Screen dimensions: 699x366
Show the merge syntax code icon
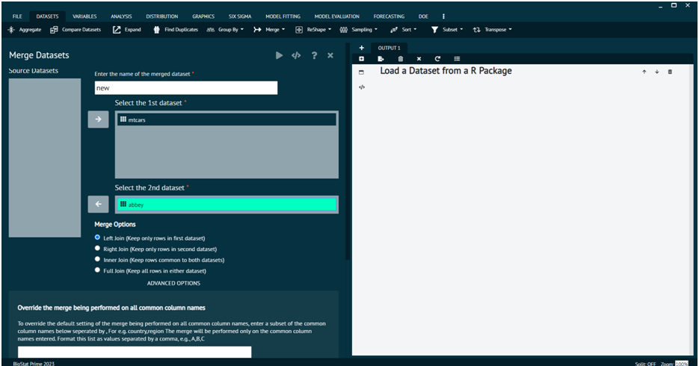(296, 56)
